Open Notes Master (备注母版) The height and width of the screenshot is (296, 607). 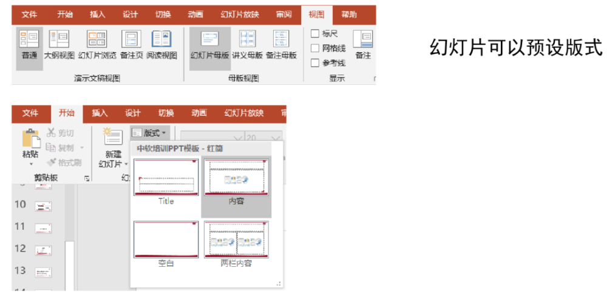pyautogui.click(x=282, y=45)
